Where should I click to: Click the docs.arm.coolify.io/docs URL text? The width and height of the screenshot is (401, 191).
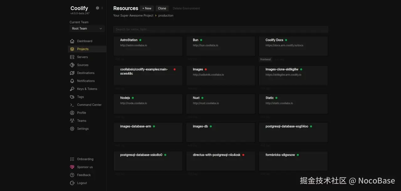click(x=284, y=45)
